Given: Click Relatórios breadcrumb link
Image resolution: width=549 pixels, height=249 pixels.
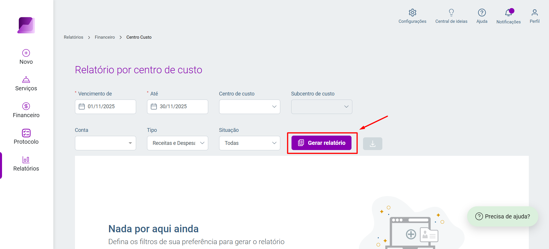Looking at the screenshot, I should [74, 37].
